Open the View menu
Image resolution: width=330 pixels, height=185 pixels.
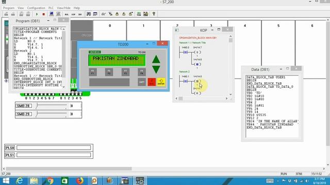[x=21, y=8]
